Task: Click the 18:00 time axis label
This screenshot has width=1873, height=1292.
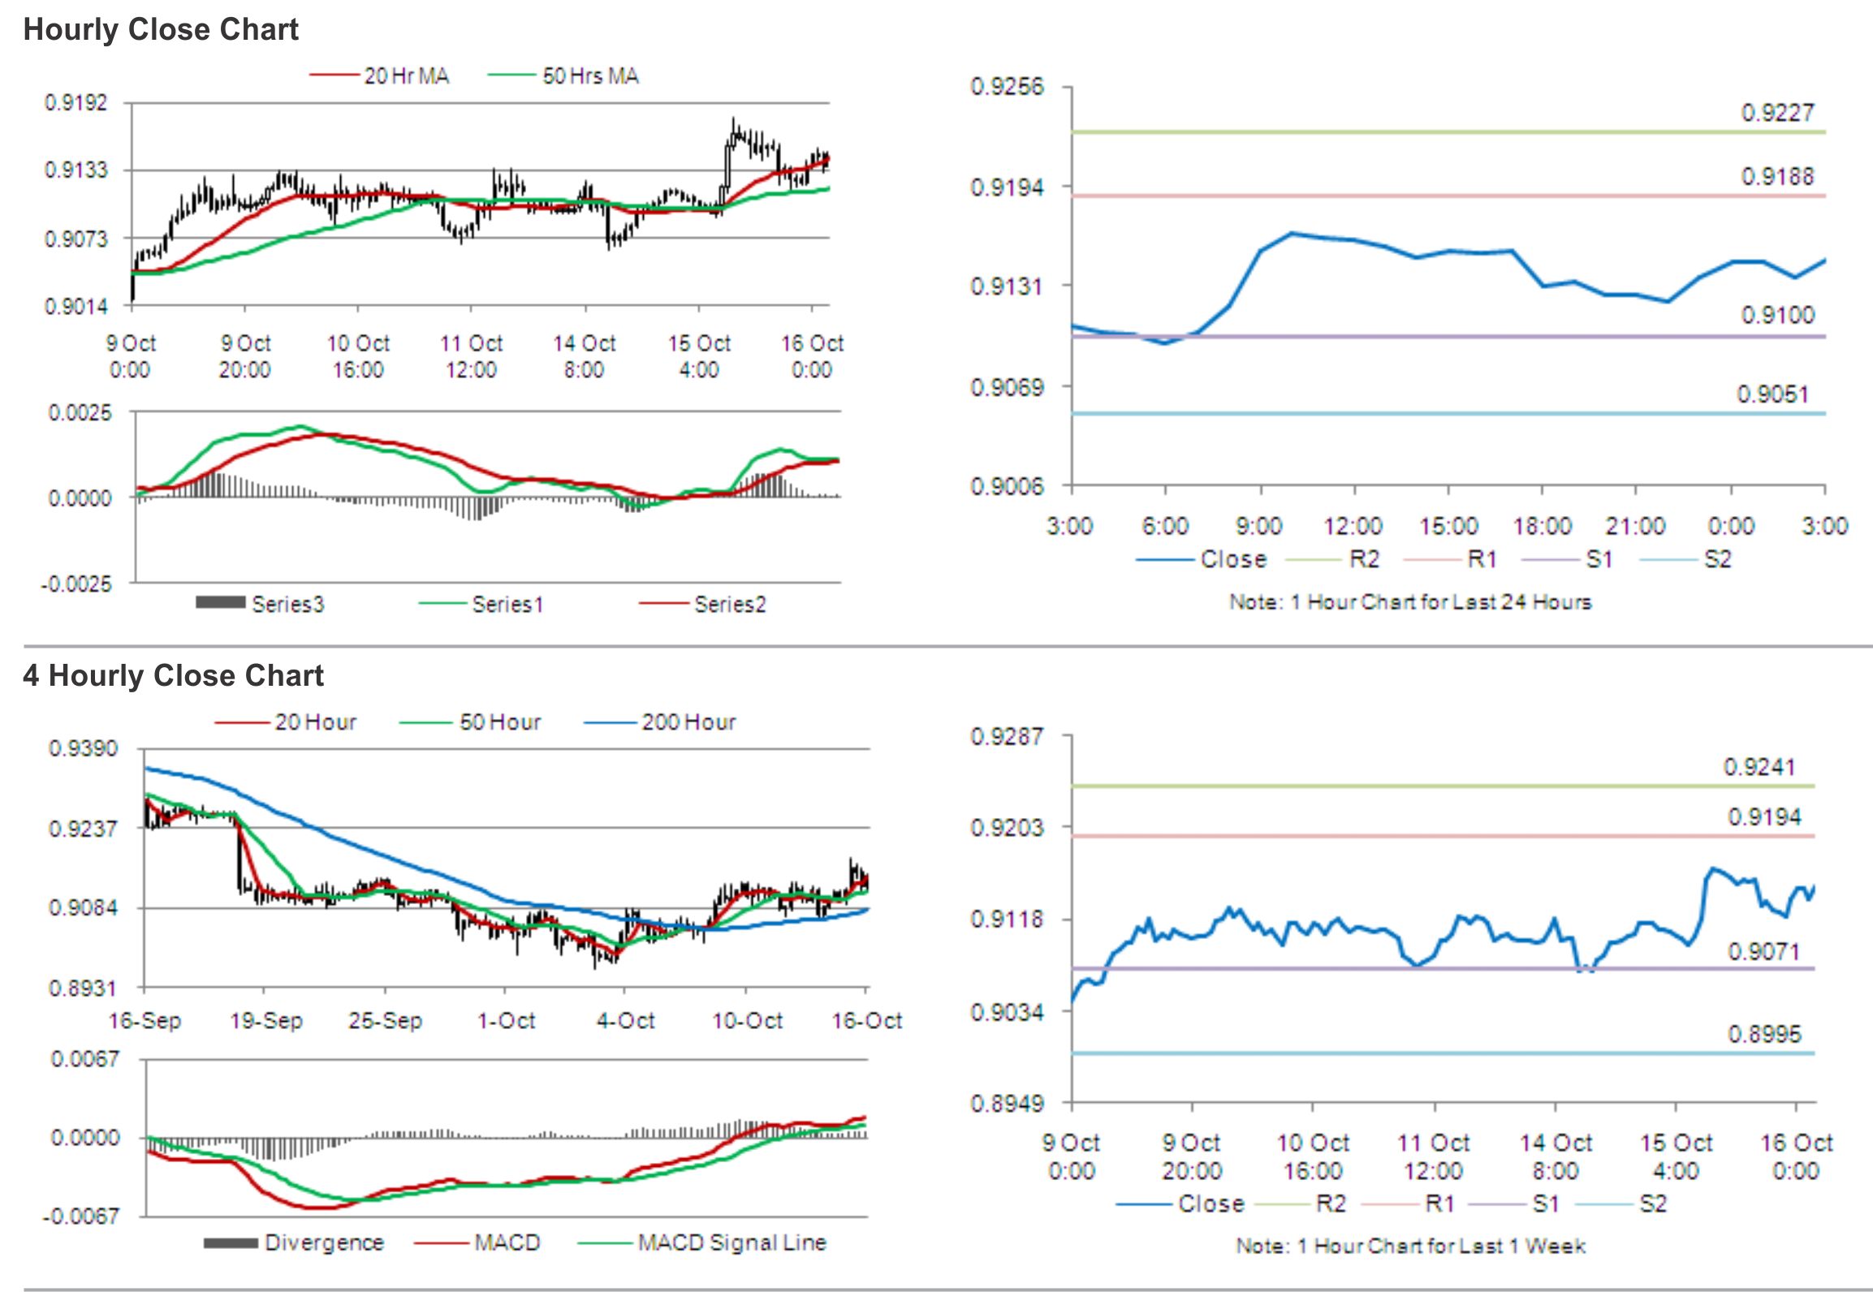Action: pos(1543,526)
